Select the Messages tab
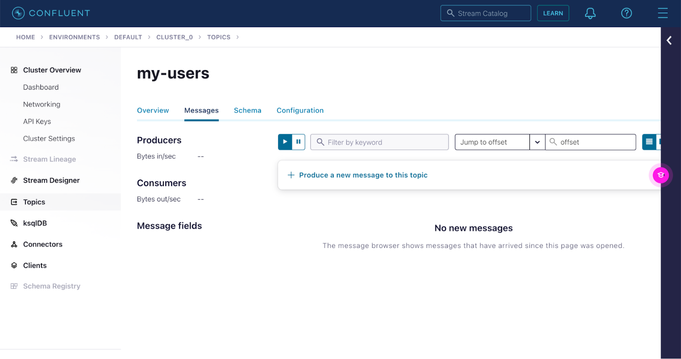Viewport: 681px width, 359px height. 201,110
